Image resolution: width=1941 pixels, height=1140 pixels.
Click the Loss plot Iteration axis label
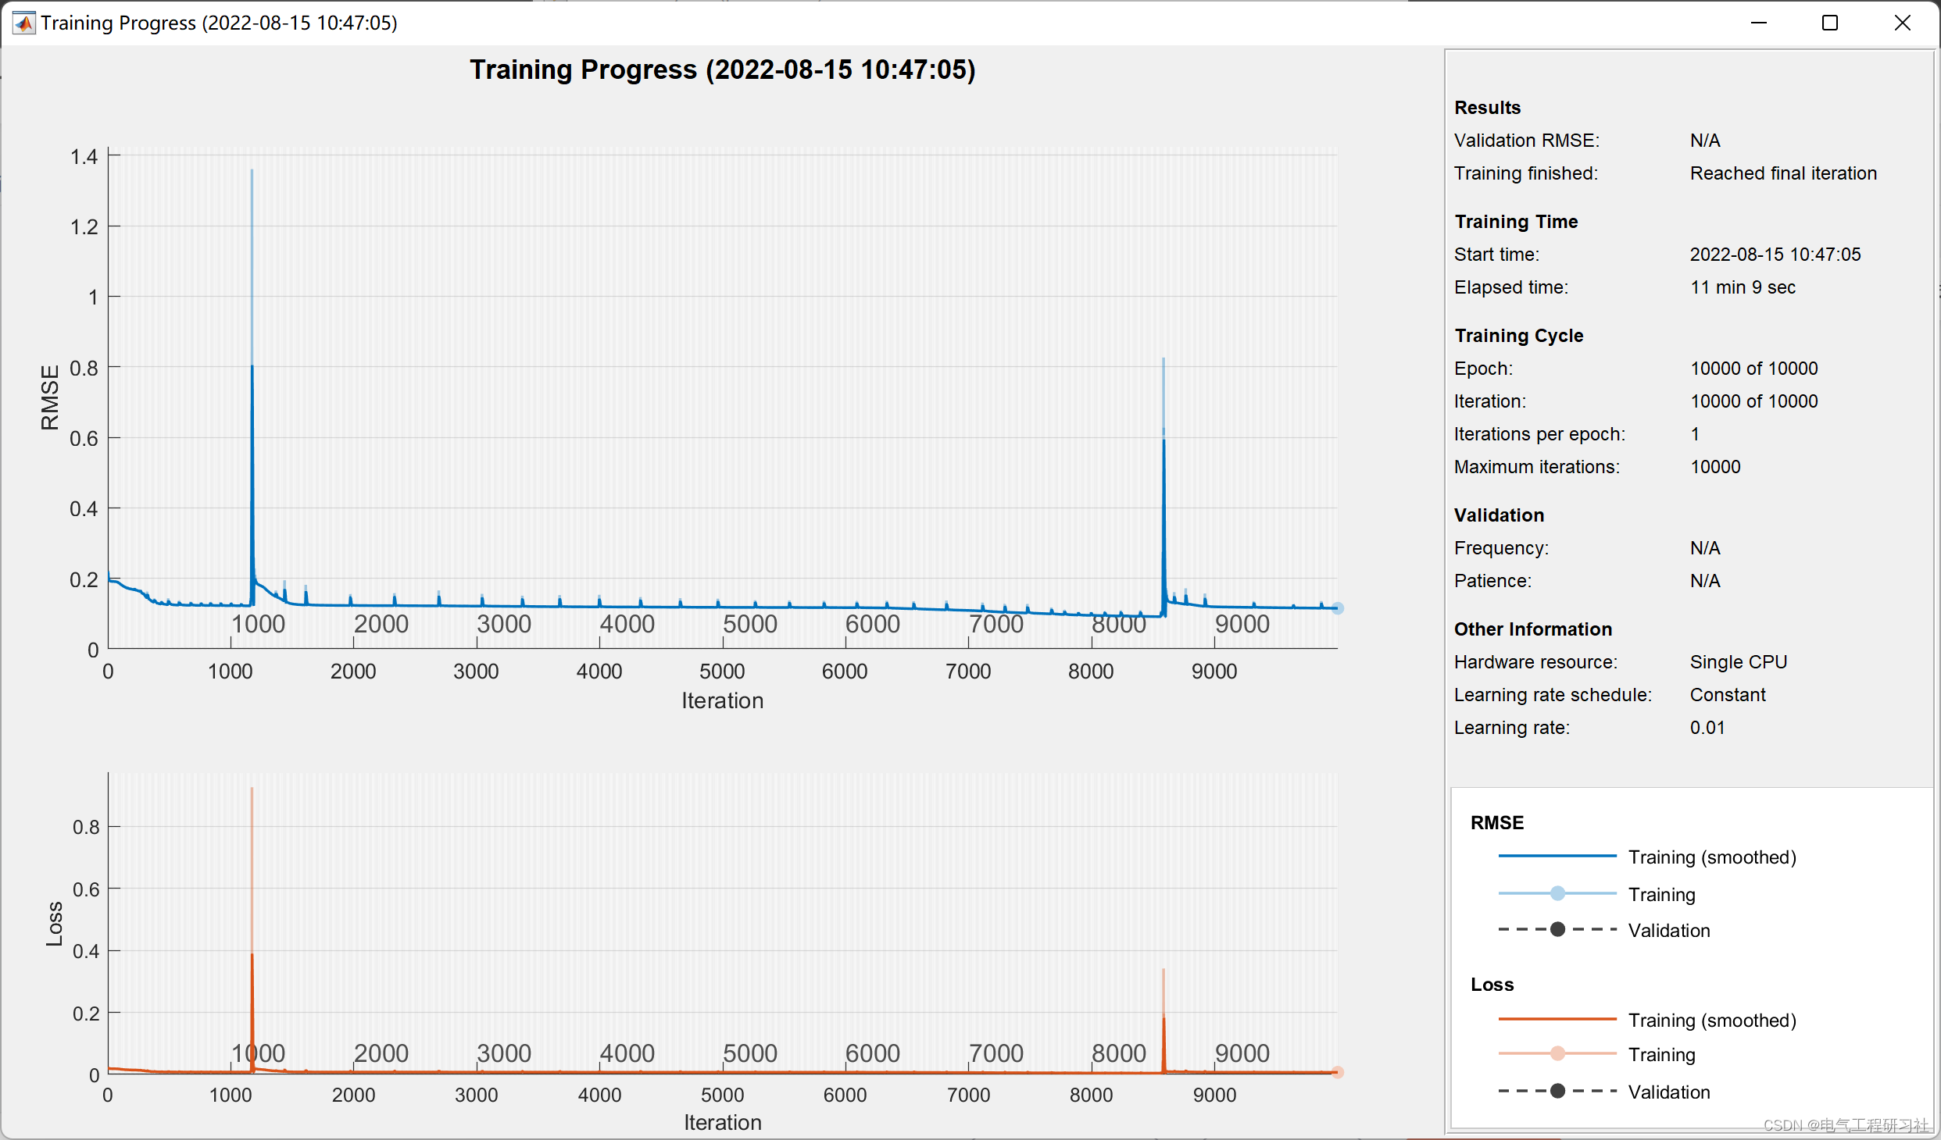pos(722,1122)
